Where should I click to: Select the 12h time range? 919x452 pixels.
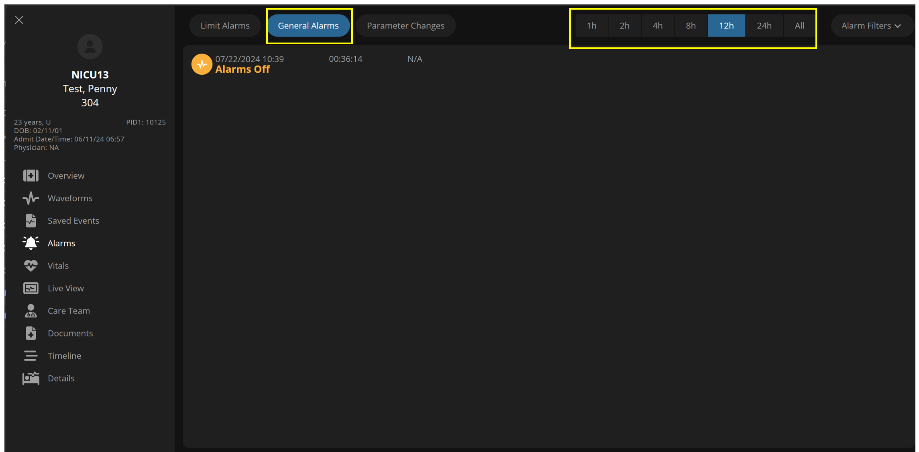click(726, 26)
